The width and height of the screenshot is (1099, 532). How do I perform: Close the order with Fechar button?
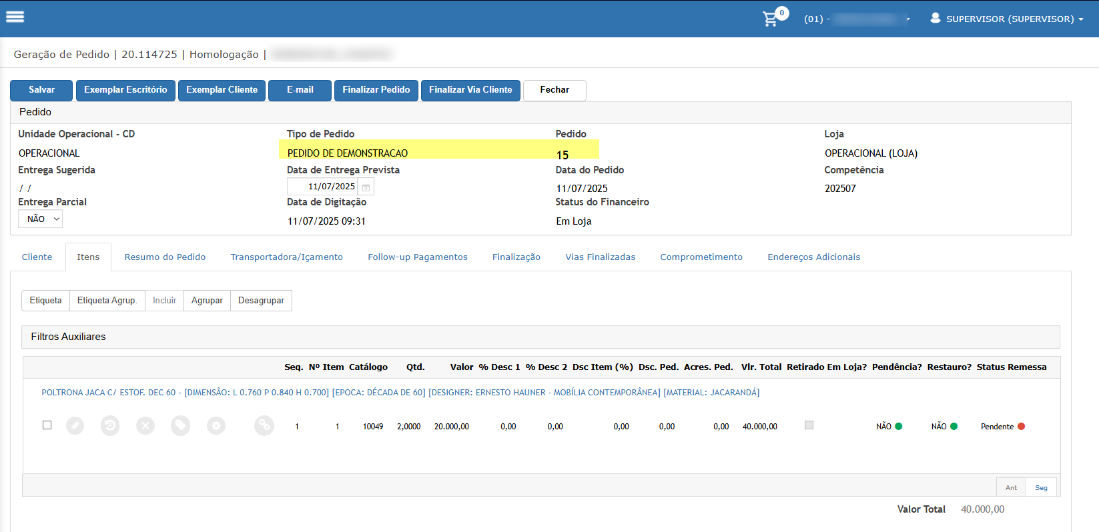(555, 90)
